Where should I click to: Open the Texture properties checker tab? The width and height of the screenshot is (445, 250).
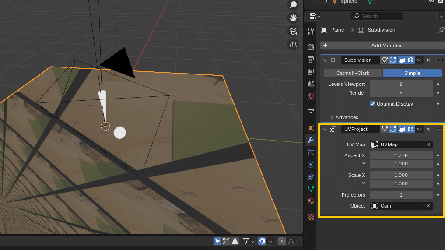pos(311,217)
